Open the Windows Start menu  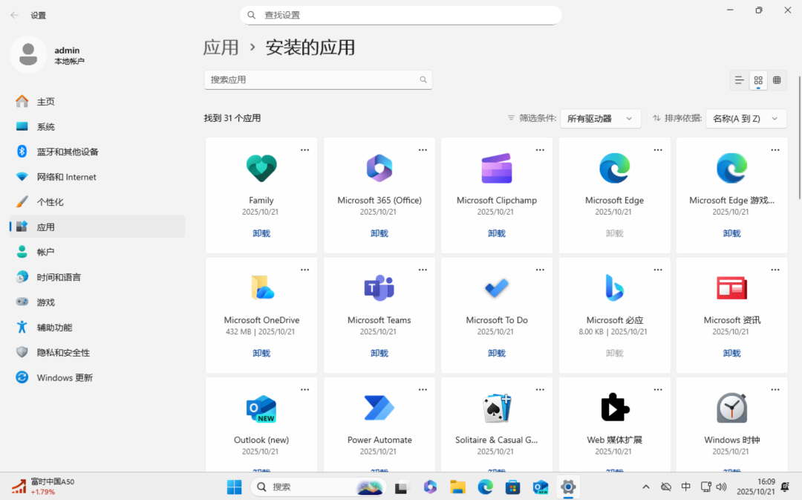(x=234, y=487)
